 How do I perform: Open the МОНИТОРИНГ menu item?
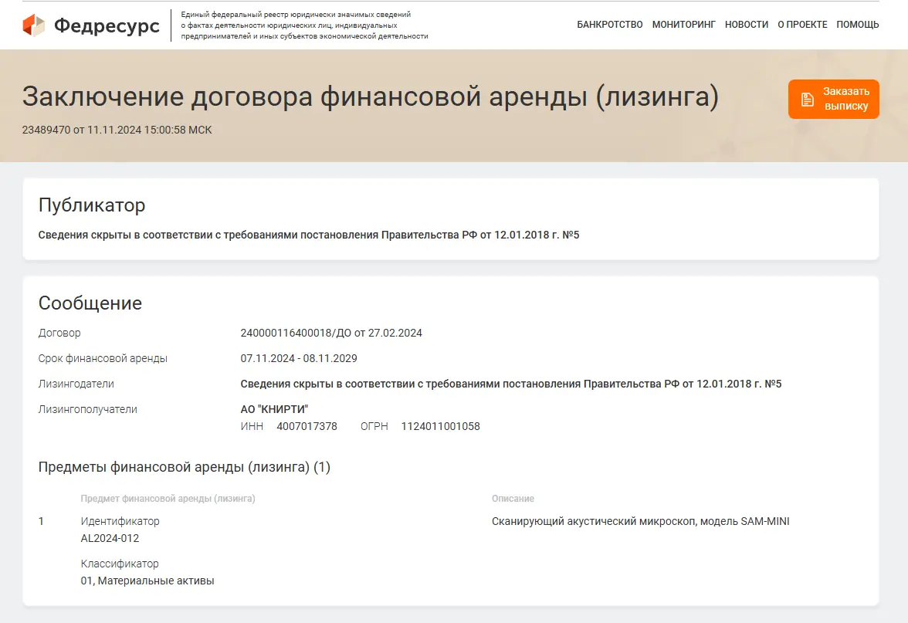(x=684, y=25)
